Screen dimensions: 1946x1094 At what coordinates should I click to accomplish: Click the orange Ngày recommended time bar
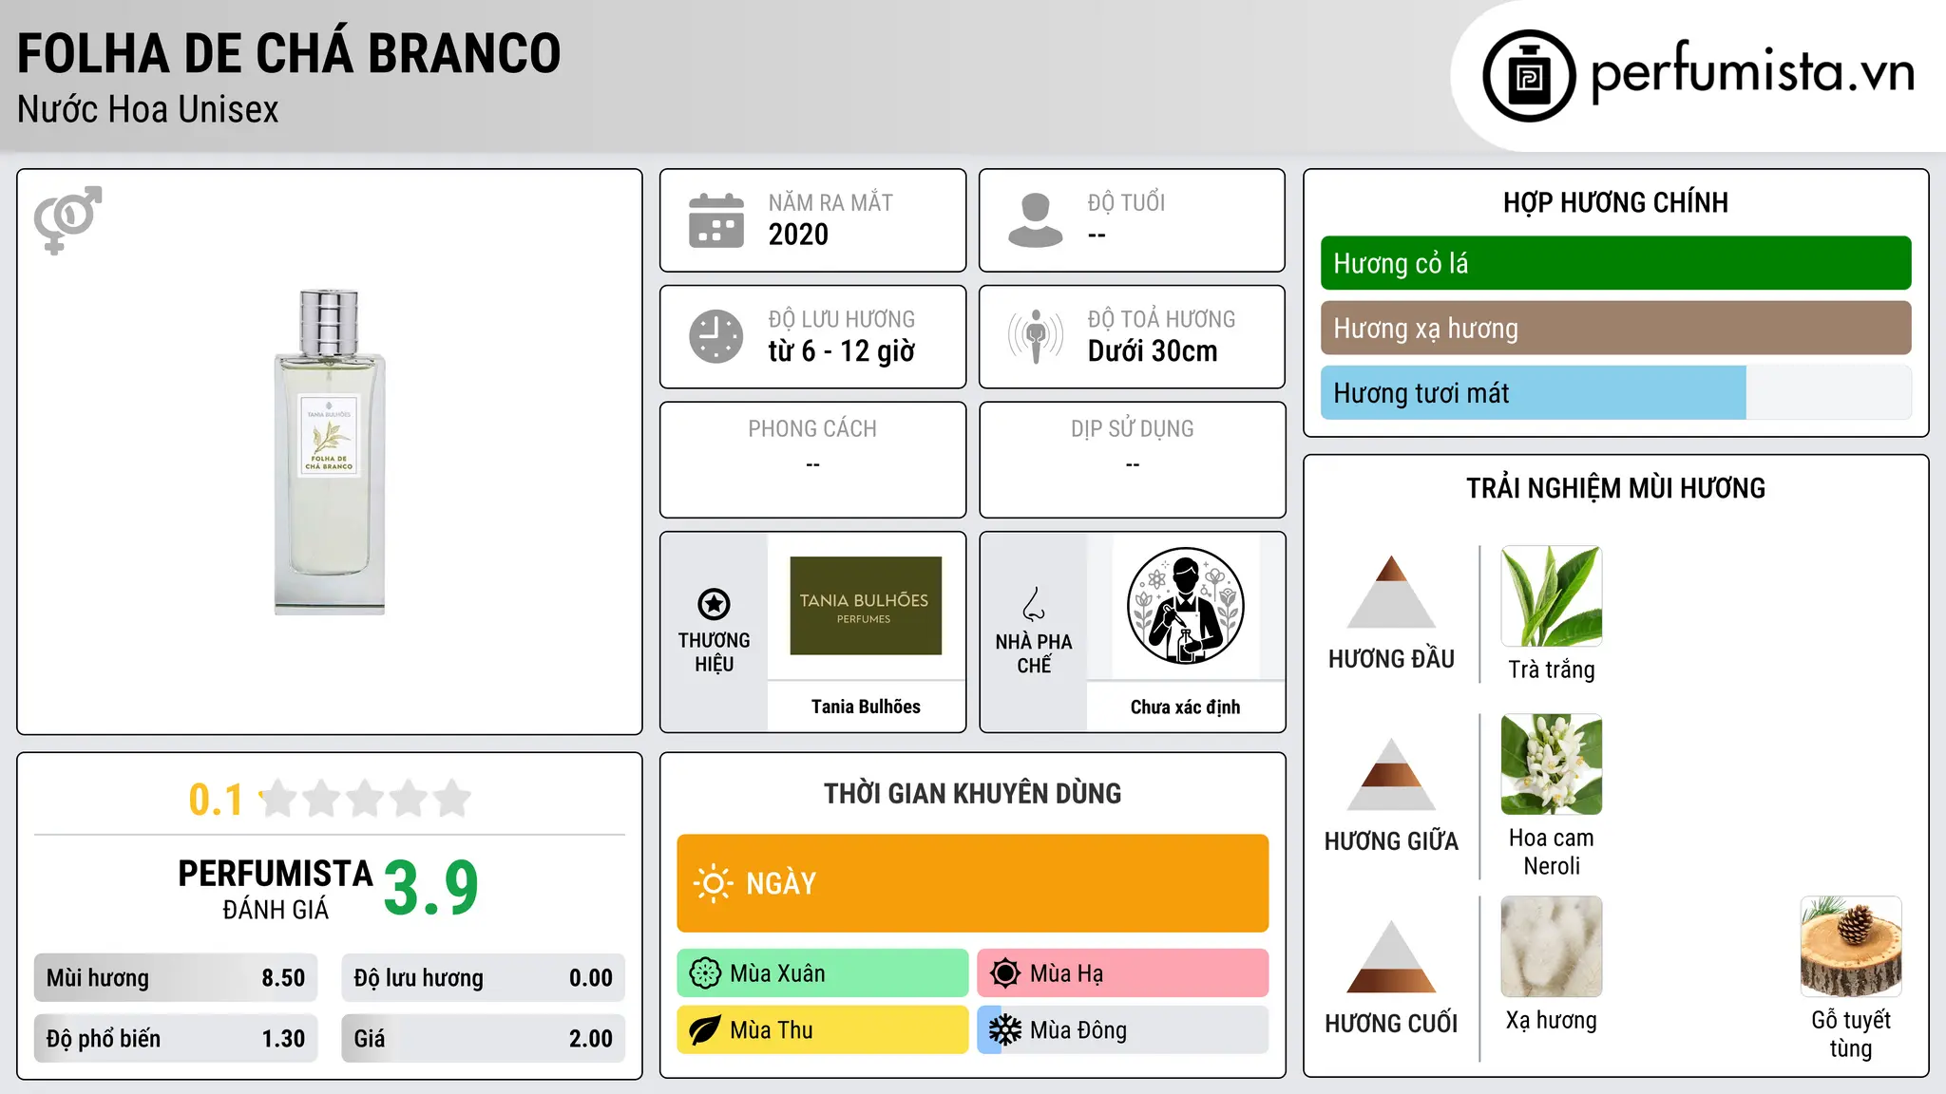pyautogui.click(x=972, y=883)
